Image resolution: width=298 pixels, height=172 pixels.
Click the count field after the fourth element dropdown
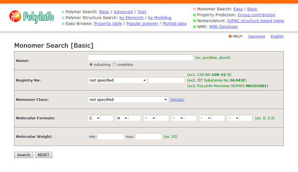pyautogui.click(x=190, y=118)
